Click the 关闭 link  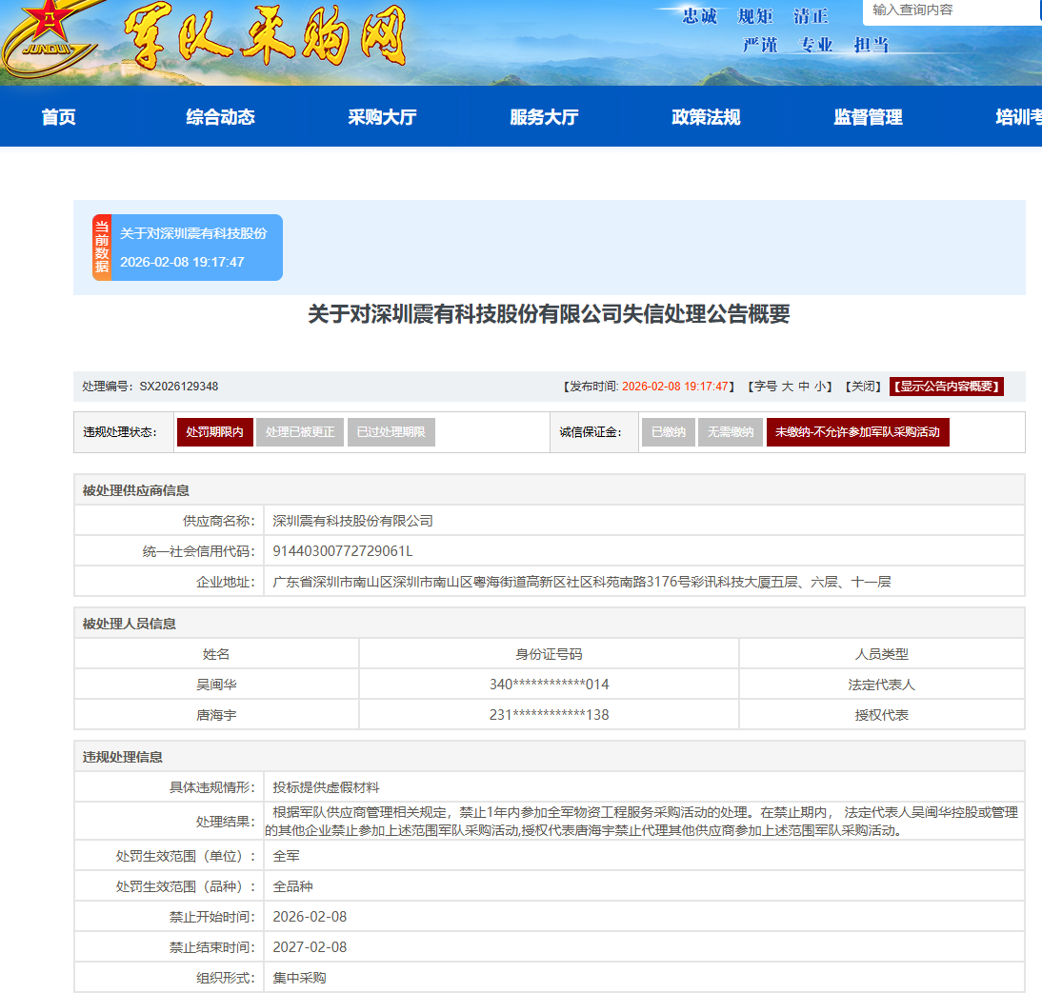[x=863, y=387]
